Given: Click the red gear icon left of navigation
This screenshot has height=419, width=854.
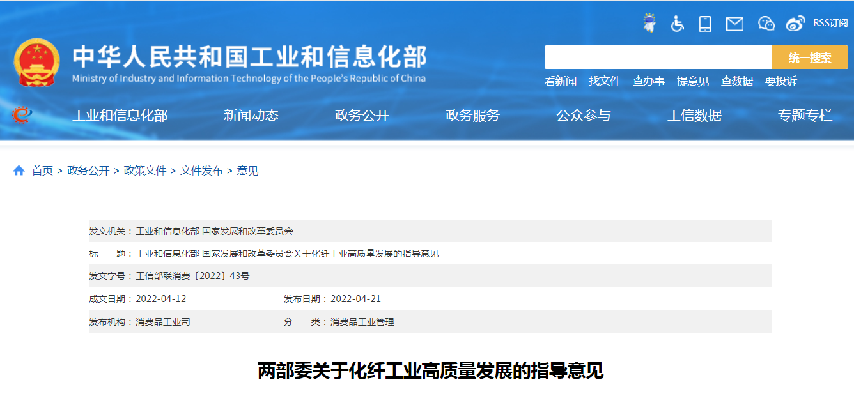Looking at the screenshot, I should point(21,115).
